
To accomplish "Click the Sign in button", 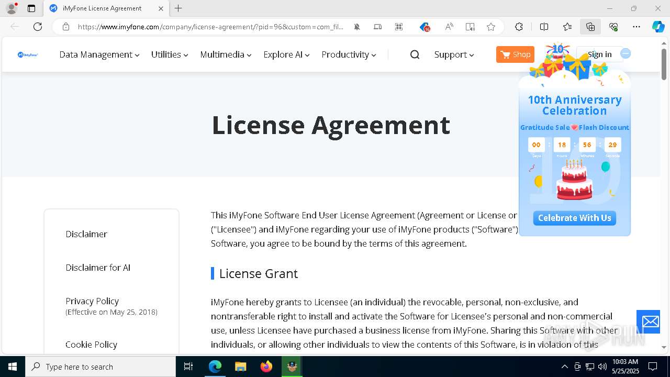I will pyautogui.click(x=599, y=54).
